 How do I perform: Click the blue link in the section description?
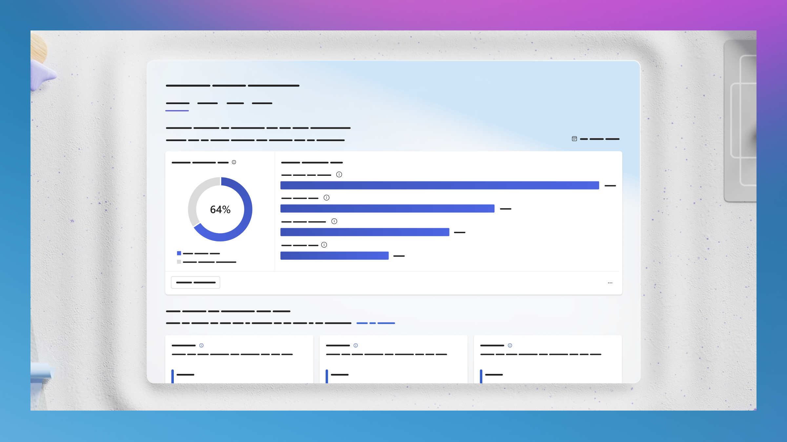point(376,323)
